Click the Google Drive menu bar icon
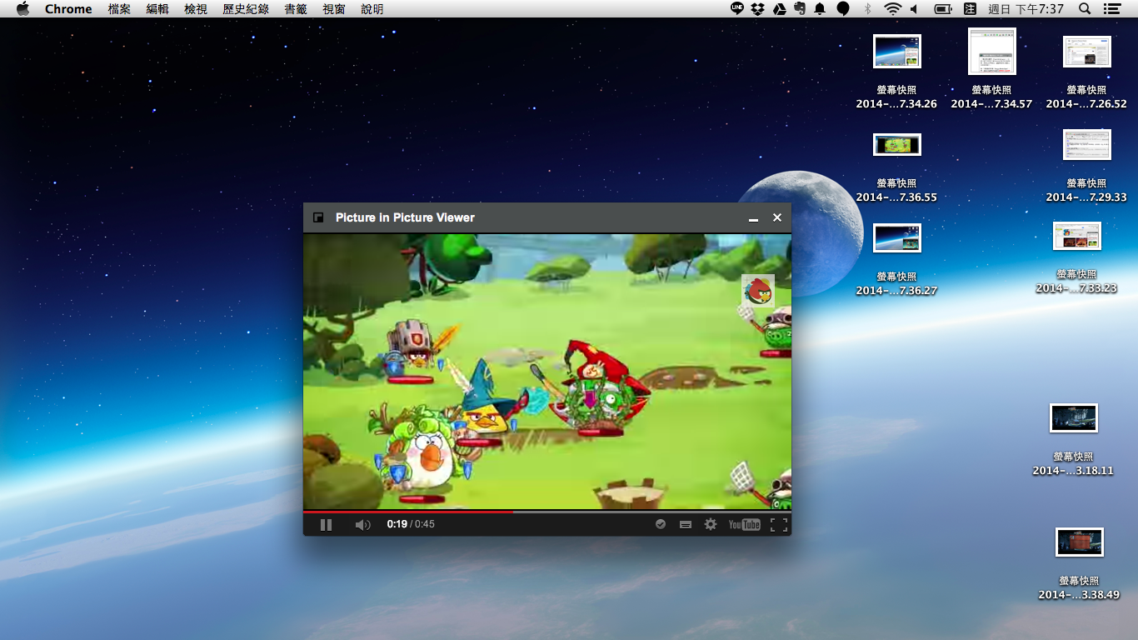Screen dimensions: 1138x640 (x=779, y=9)
